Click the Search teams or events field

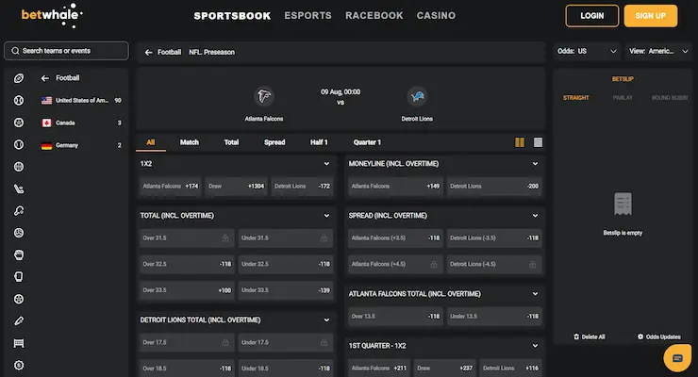66,51
